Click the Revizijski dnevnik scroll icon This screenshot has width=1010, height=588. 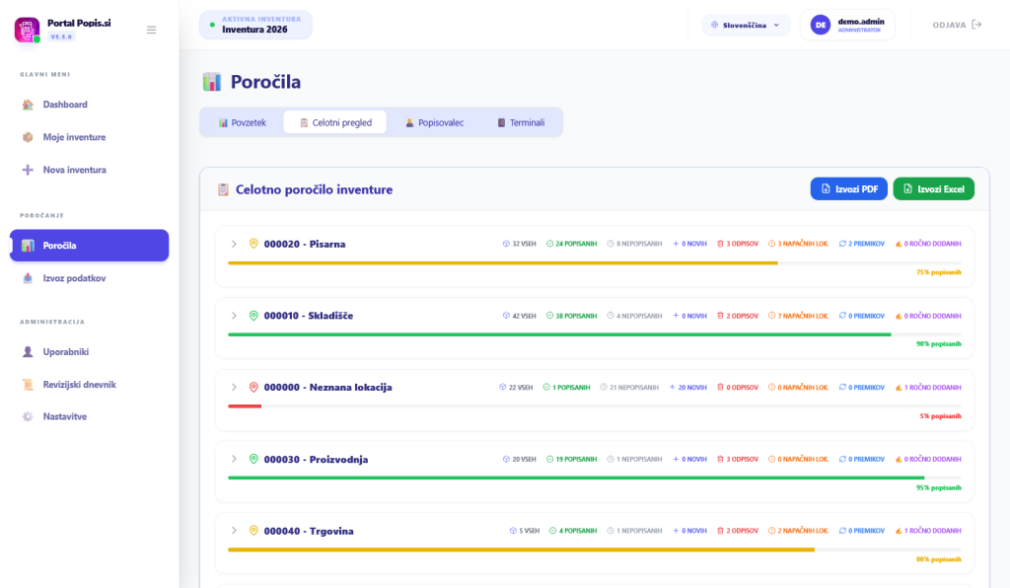[28, 384]
